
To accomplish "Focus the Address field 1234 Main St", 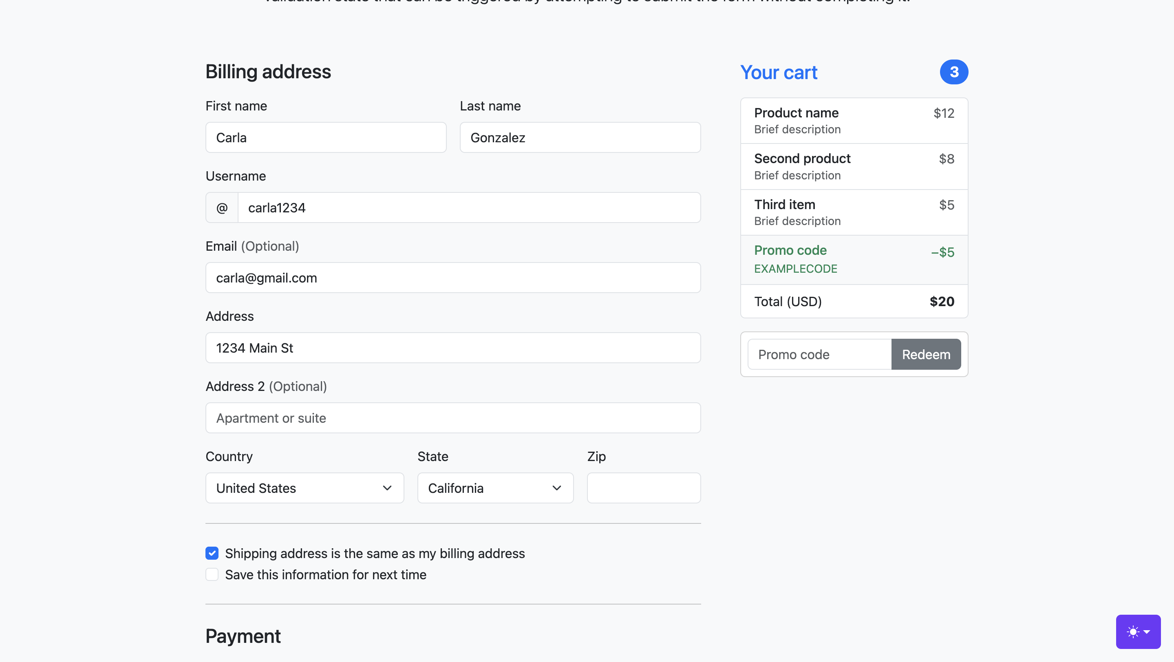I will [x=452, y=348].
